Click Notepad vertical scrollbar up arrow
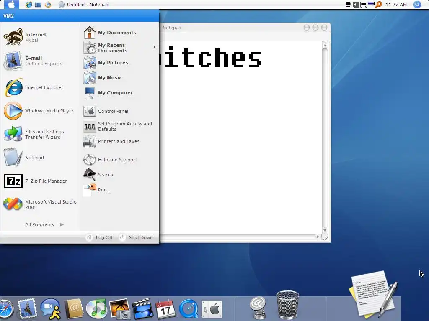The image size is (429, 321). point(325,45)
